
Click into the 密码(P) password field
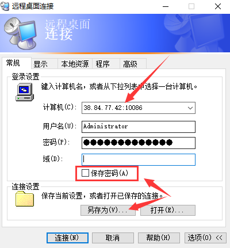(x=139, y=143)
